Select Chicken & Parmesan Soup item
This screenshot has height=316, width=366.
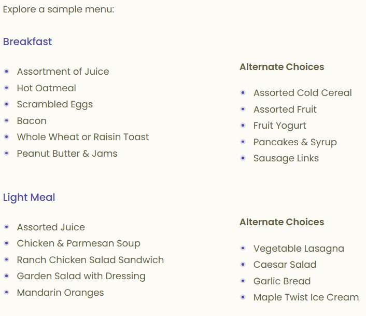pos(79,243)
